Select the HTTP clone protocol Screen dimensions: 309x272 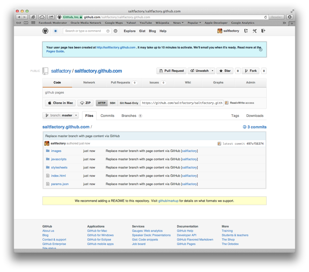click(102, 103)
